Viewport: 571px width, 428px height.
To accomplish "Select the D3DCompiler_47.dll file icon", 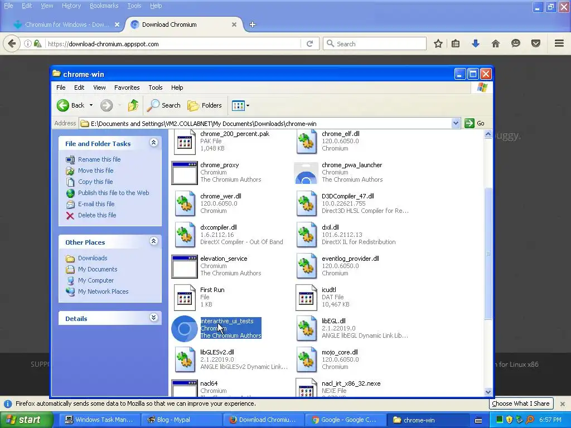I will [x=306, y=204].
